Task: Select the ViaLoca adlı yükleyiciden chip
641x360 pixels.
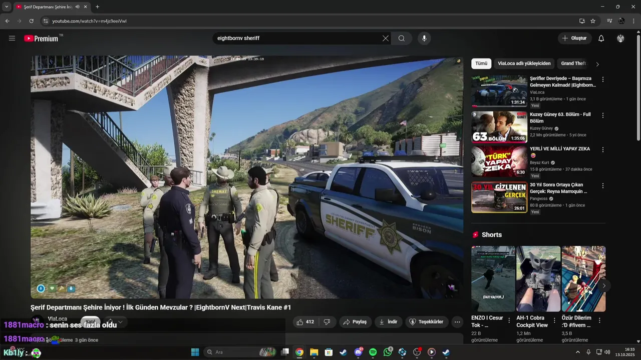Action: tap(524, 63)
